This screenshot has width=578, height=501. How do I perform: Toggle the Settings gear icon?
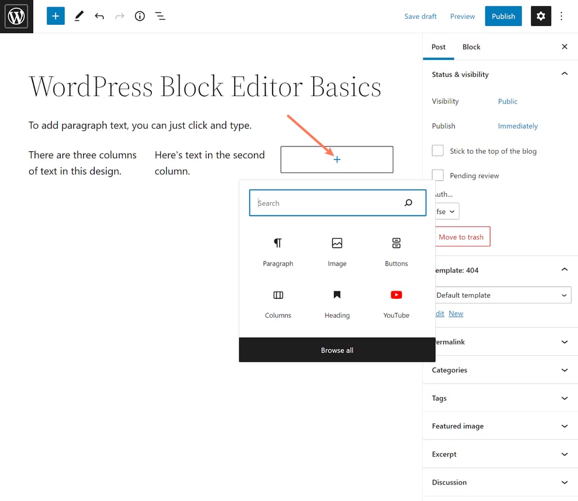pyautogui.click(x=541, y=16)
